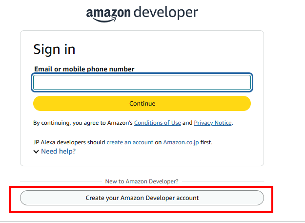This screenshot has width=305, height=223.
Task: Click the JP Alexa developers should text
Action: [x=69, y=142]
